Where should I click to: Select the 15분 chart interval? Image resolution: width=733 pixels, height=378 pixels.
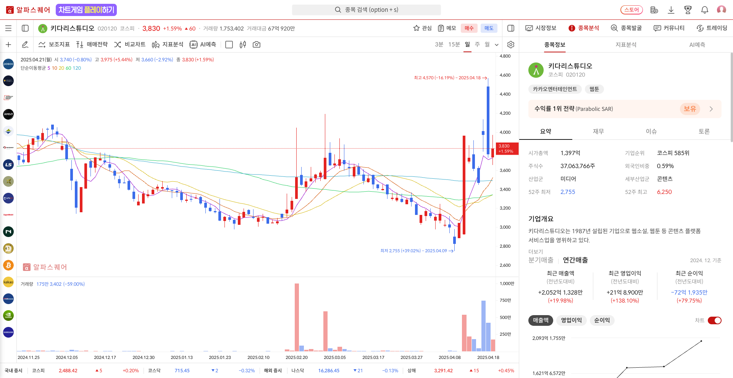[x=454, y=45]
